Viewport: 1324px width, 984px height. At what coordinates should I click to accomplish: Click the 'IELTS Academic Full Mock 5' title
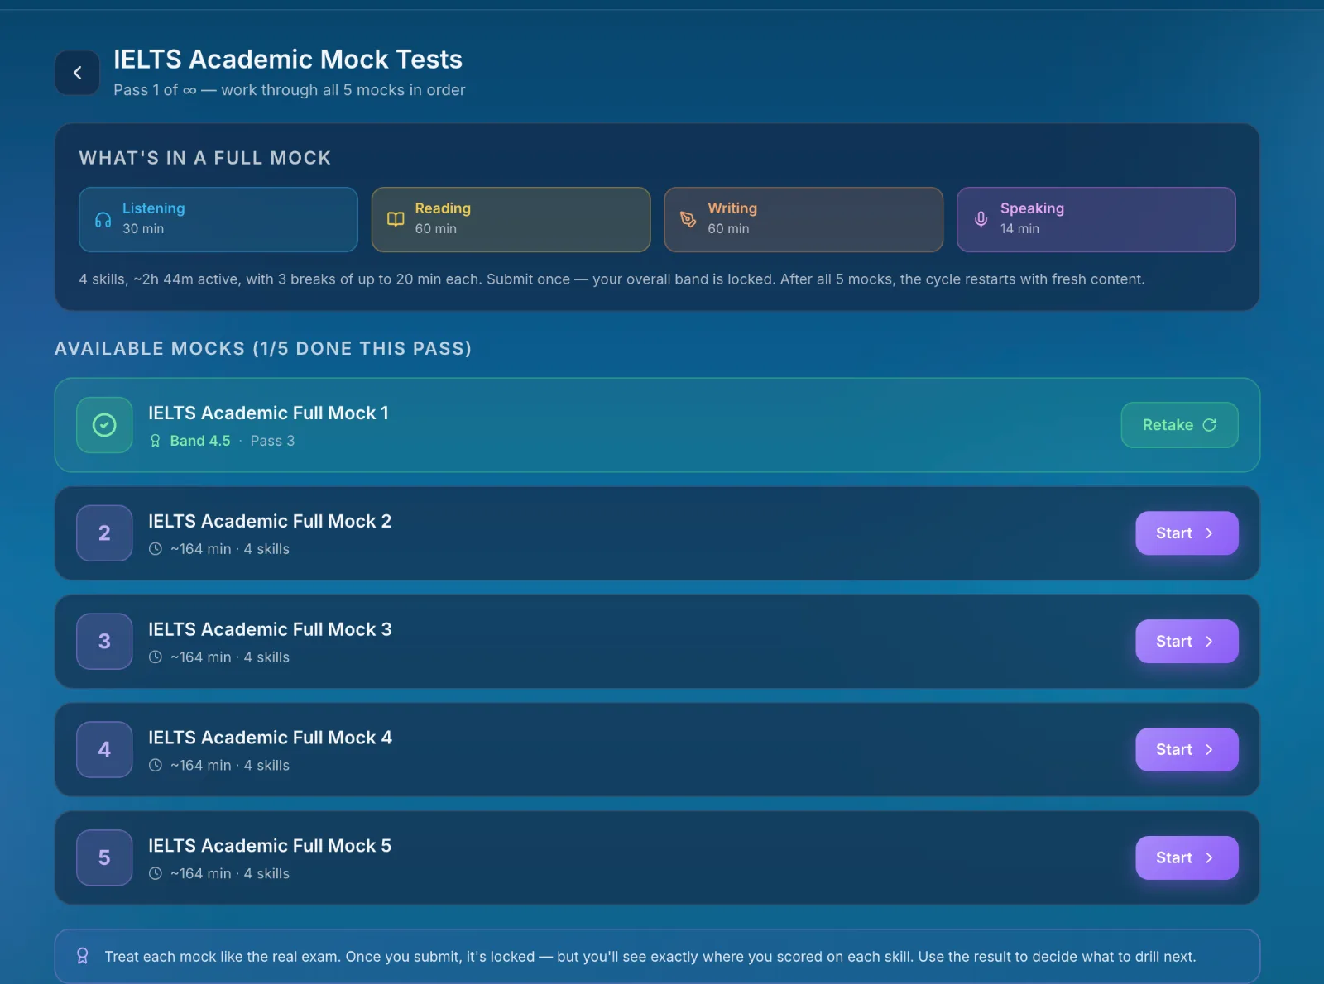(x=270, y=846)
